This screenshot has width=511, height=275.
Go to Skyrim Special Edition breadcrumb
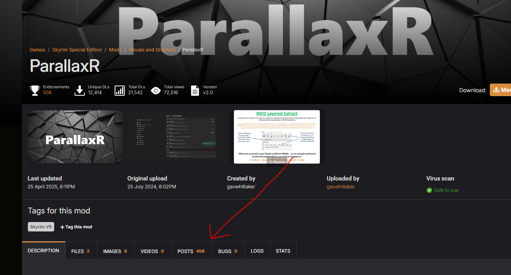tap(77, 50)
